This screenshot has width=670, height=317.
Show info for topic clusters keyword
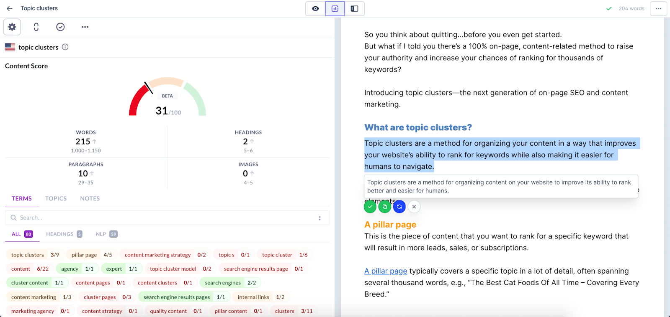(65, 47)
